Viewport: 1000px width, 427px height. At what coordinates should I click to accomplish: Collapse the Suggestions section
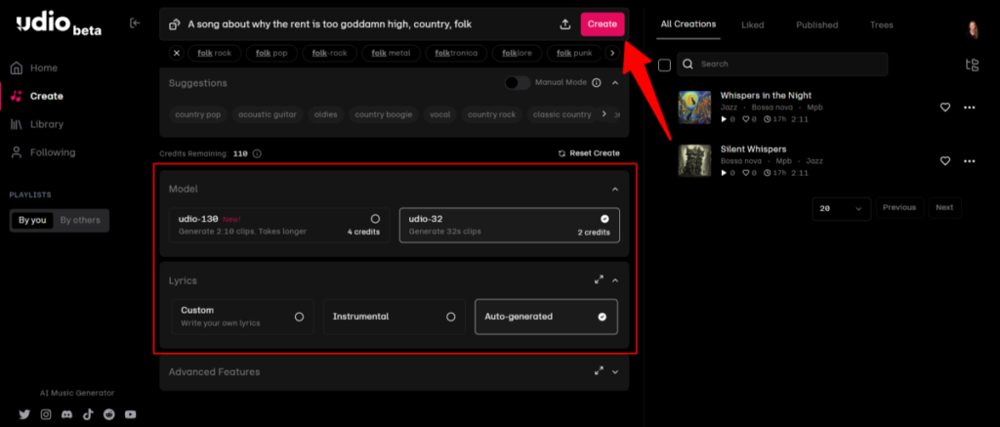[615, 83]
